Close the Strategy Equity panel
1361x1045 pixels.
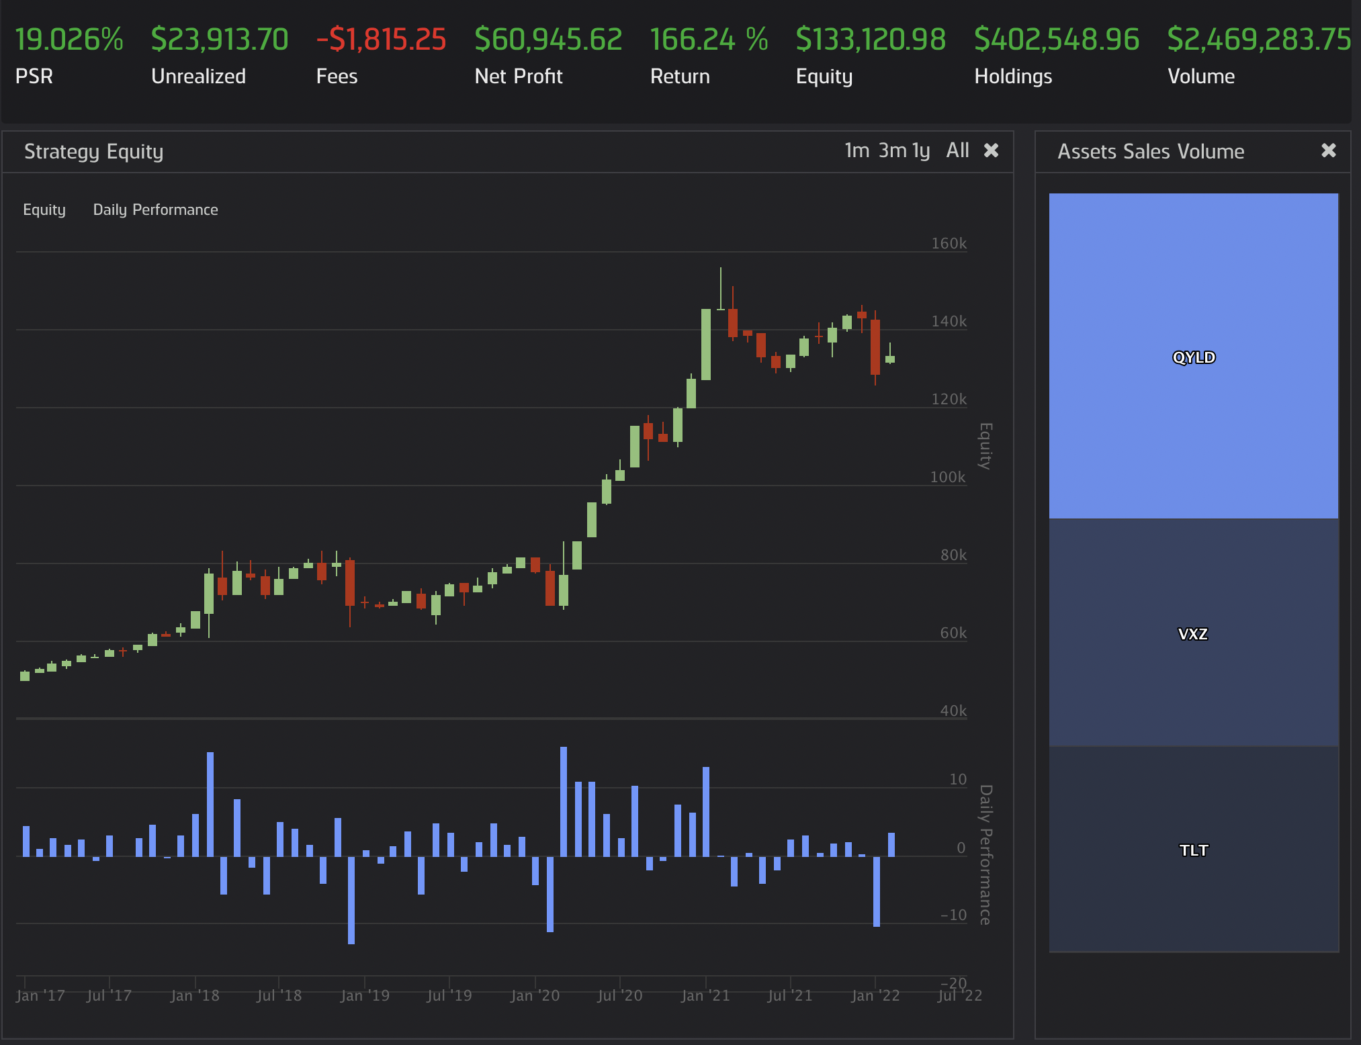point(991,150)
